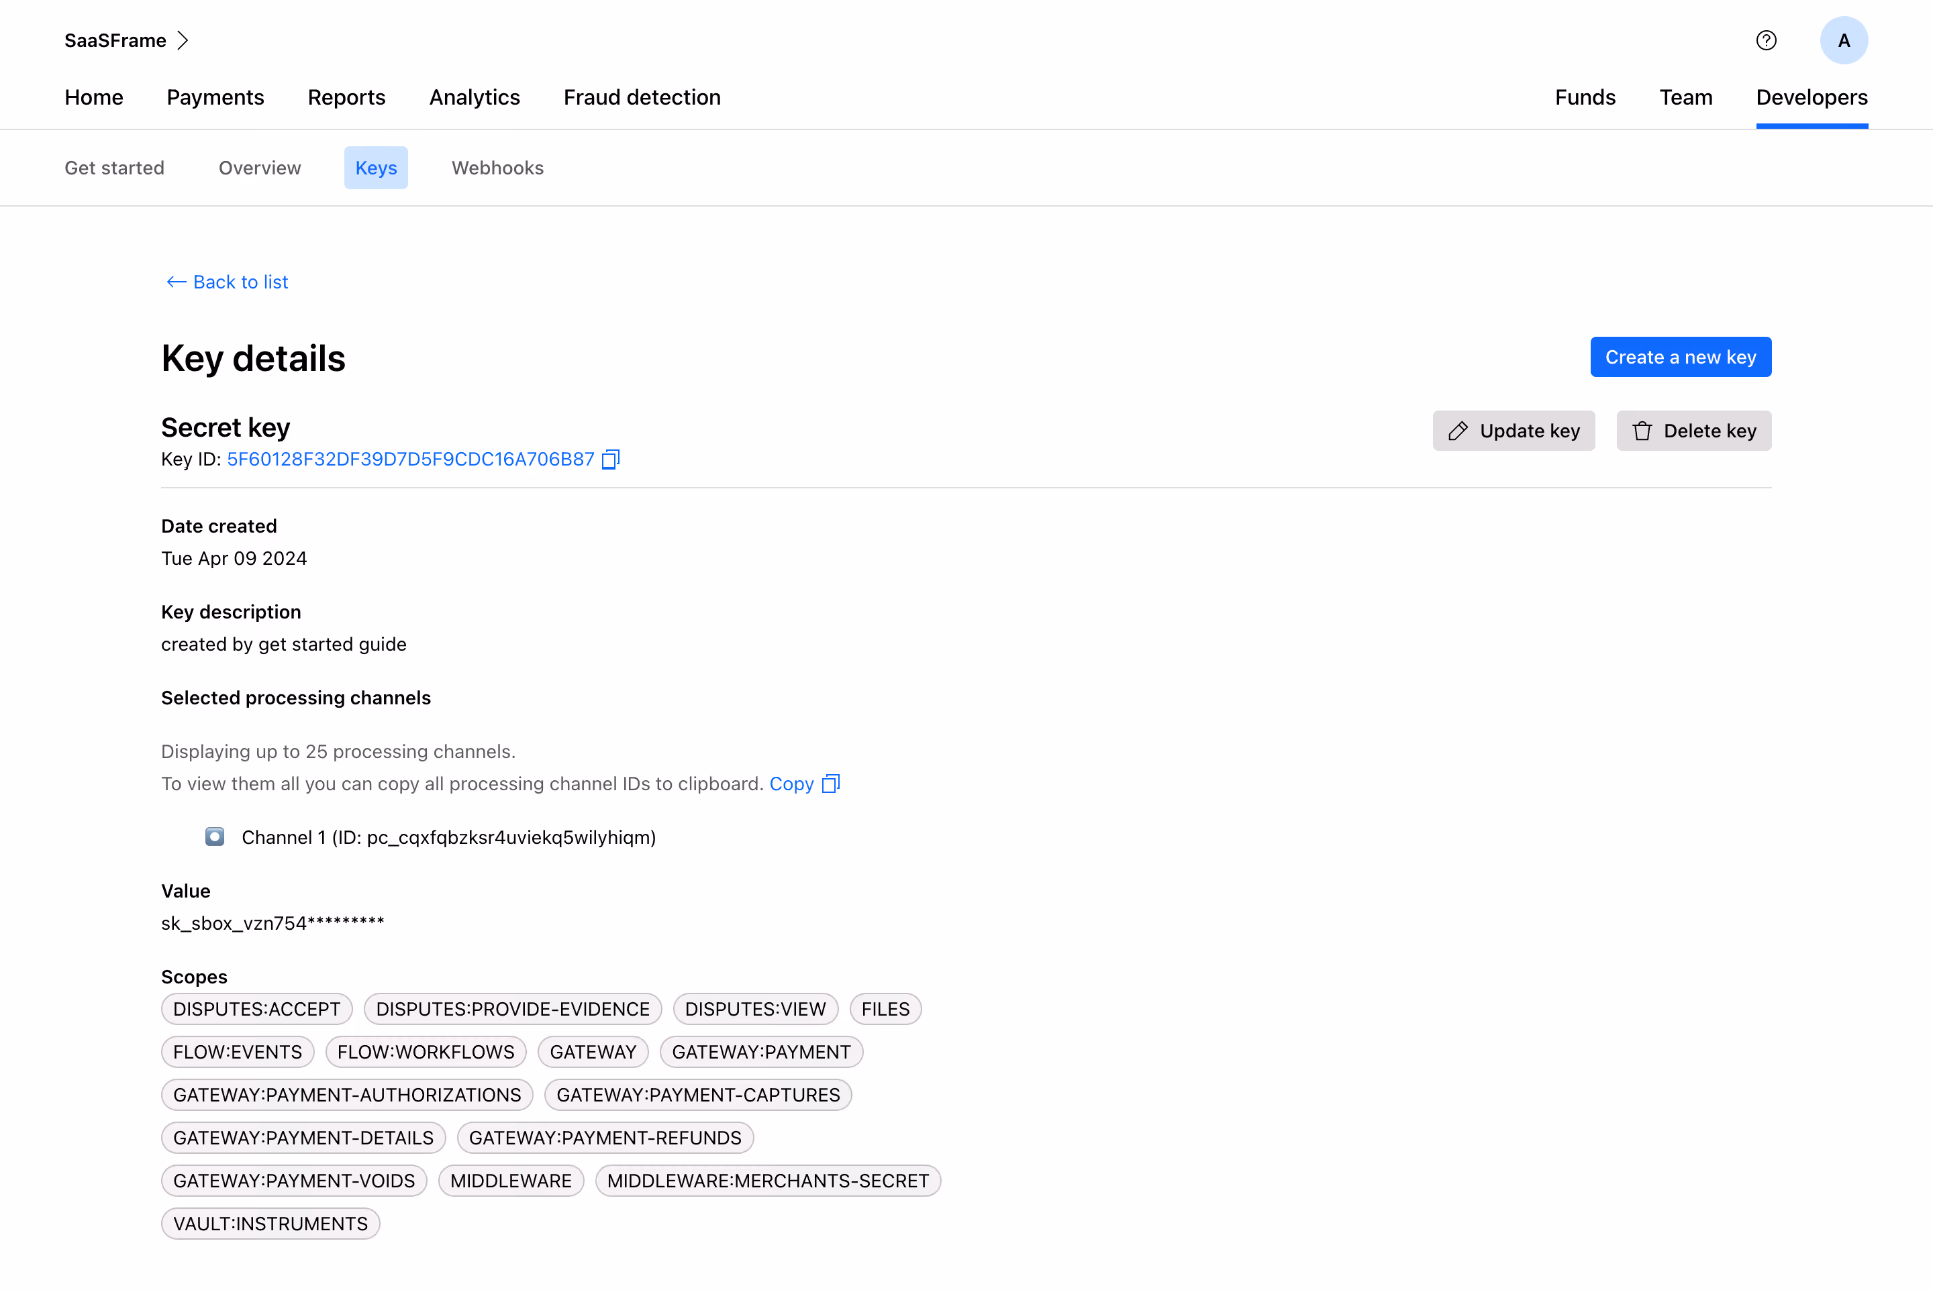The width and height of the screenshot is (1933, 1292).
Task: Click the MIDDLEWARE:MERCHANTS-SECRET scope tag
Action: (767, 1181)
